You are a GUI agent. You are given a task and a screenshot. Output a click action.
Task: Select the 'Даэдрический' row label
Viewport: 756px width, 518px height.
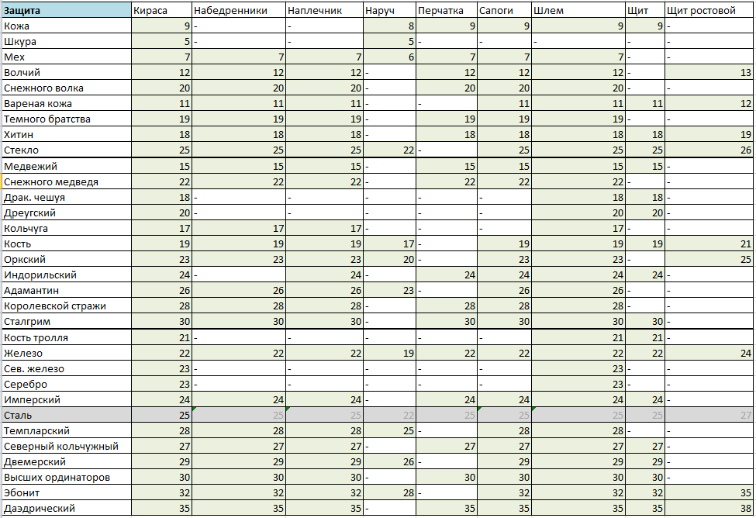[x=67, y=508]
